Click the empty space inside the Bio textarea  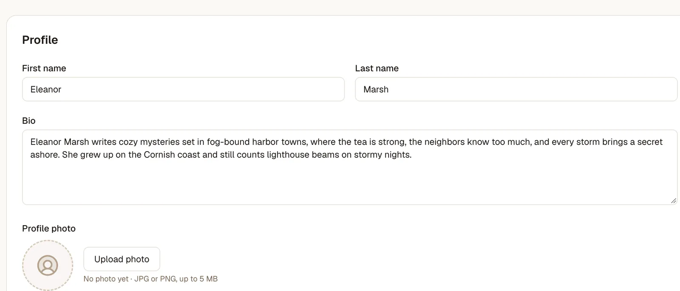pos(348,183)
